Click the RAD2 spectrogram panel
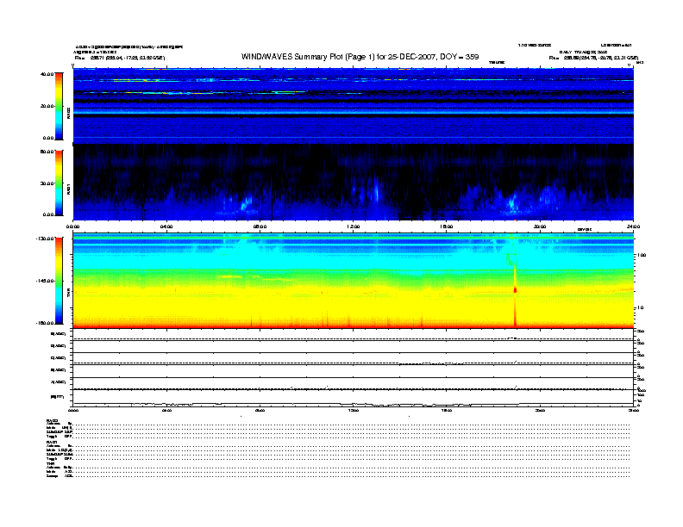This screenshot has width=683, height=527. click(x=354, y=106)
